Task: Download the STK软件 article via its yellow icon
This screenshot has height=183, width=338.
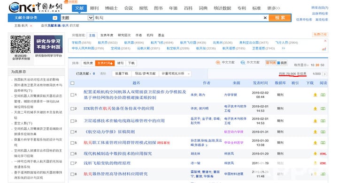Action: [x=315, y=109]
